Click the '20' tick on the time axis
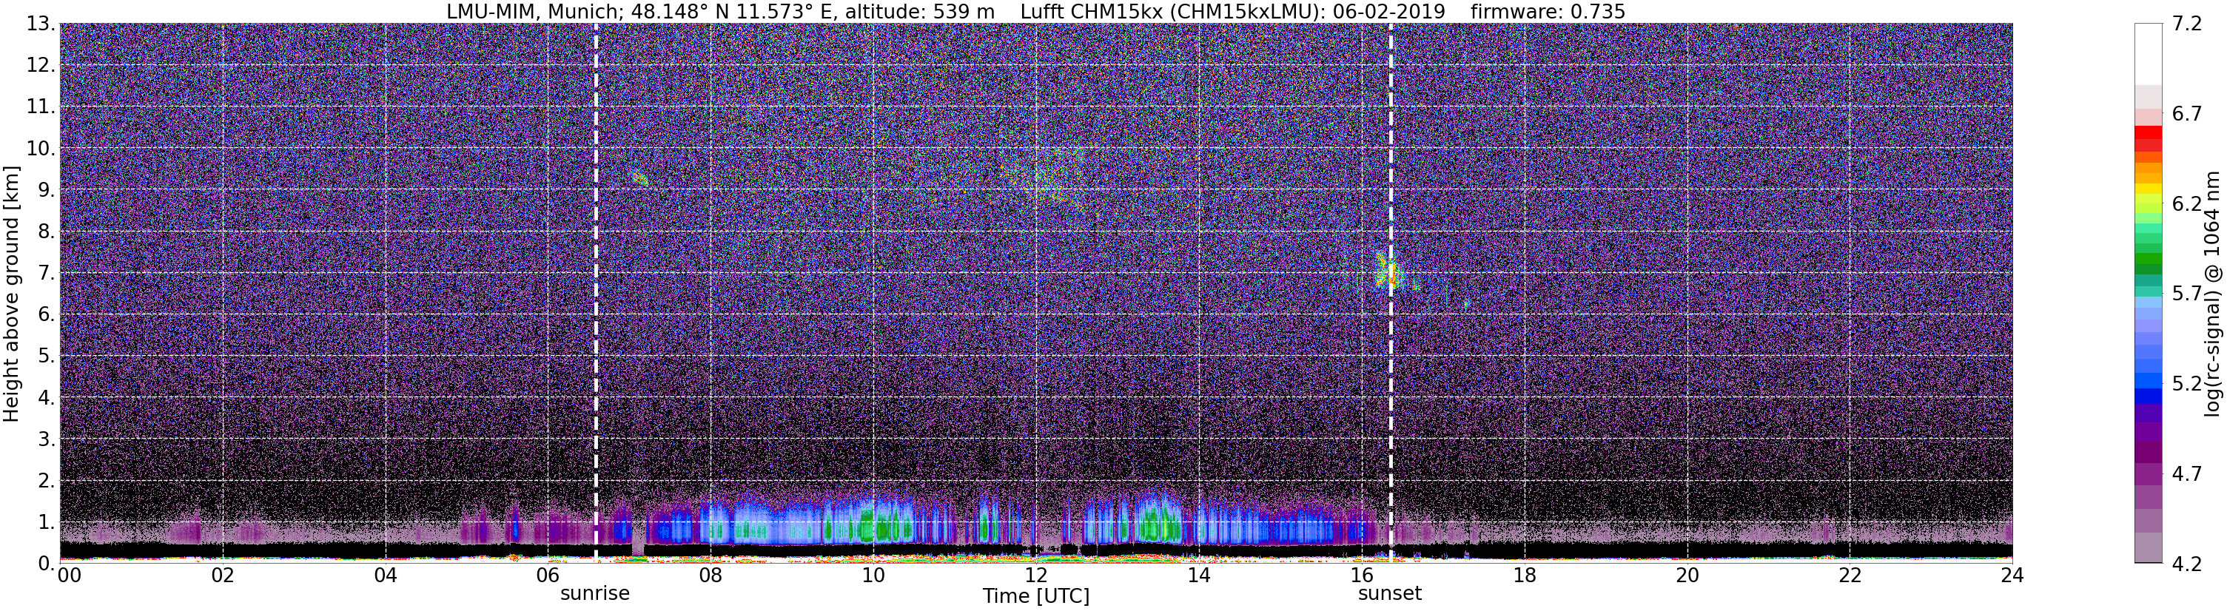 (x=1687, y=575)
